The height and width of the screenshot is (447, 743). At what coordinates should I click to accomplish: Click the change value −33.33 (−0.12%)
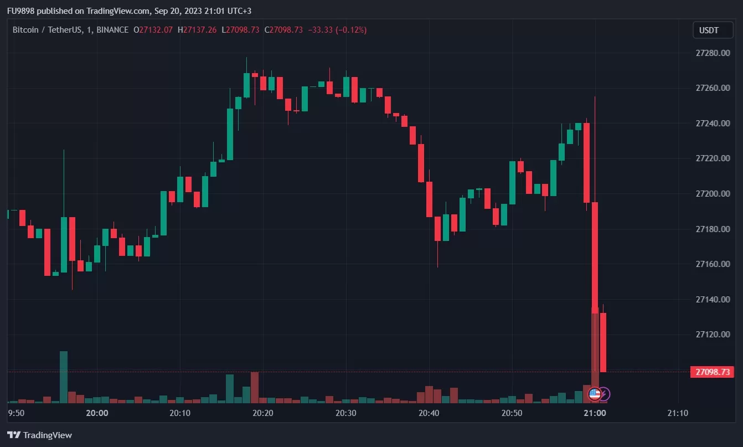tap(337, 30)
